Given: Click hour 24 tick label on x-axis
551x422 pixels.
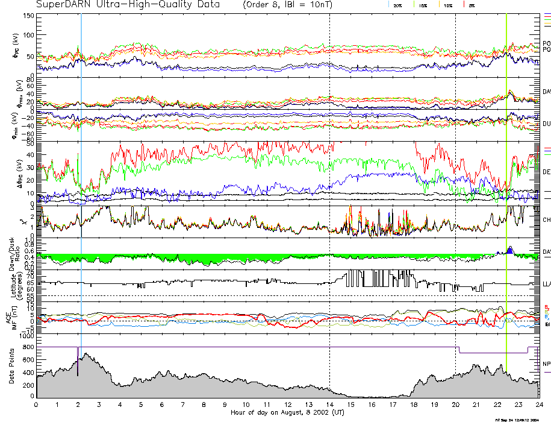Looking at the screenshot, I should [x=538, y=405].
